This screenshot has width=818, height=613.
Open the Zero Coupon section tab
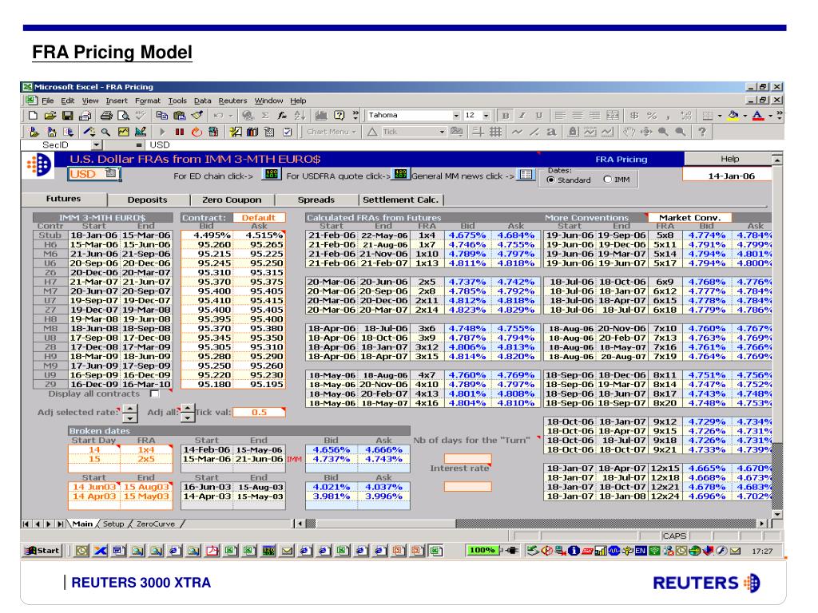pyautogui.click(x=232, y=200)
